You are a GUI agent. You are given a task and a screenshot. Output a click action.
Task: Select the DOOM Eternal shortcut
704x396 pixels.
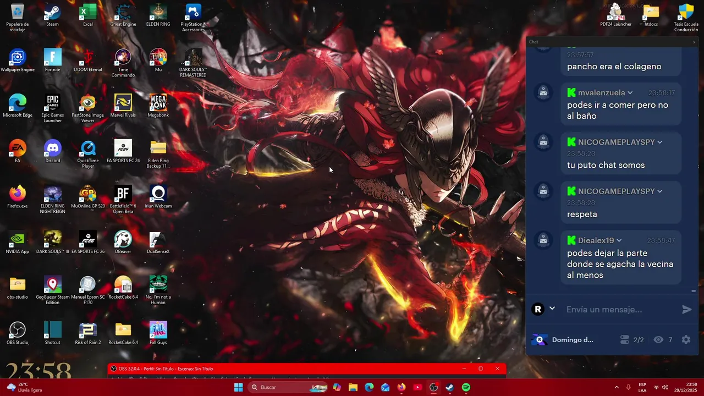click(88, 61)
